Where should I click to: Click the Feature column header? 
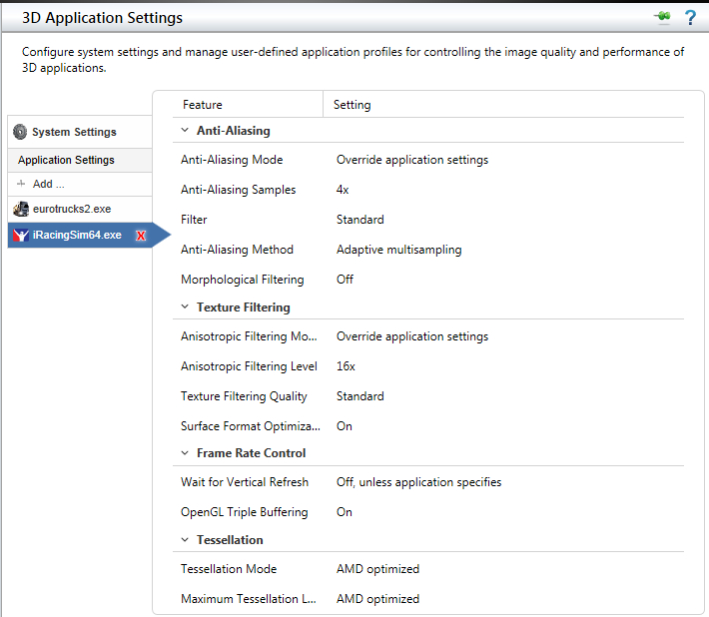coord(203,105)
